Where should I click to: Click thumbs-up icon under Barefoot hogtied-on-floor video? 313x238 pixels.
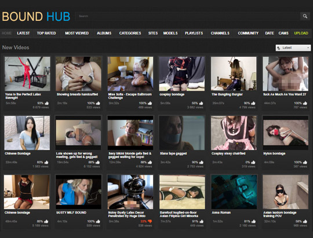[x=201, y=221]
